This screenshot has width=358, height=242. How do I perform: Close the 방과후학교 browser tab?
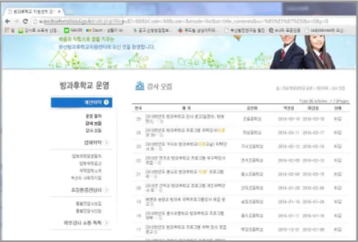(59, 11)
